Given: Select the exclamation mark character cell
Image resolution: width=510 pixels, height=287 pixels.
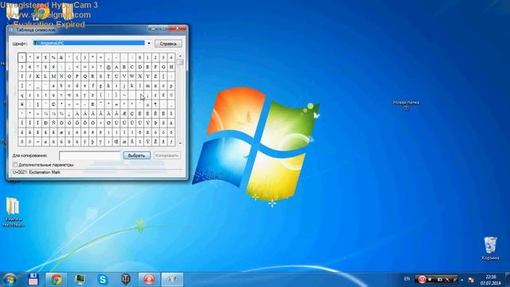Looking at the screenshot, I should (22, 57).
